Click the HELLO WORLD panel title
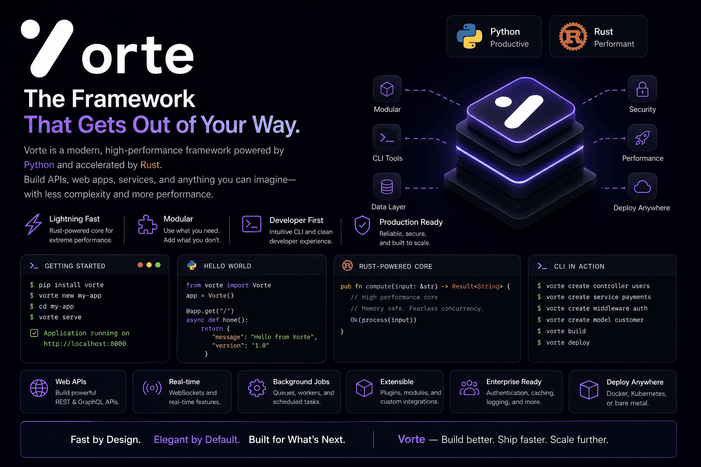 point(227,266)
